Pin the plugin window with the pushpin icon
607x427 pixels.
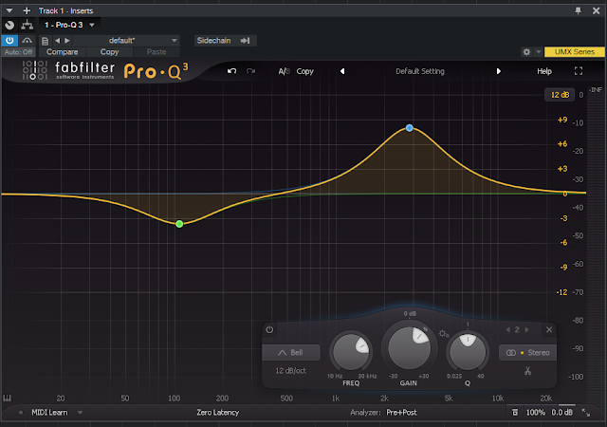578,10
